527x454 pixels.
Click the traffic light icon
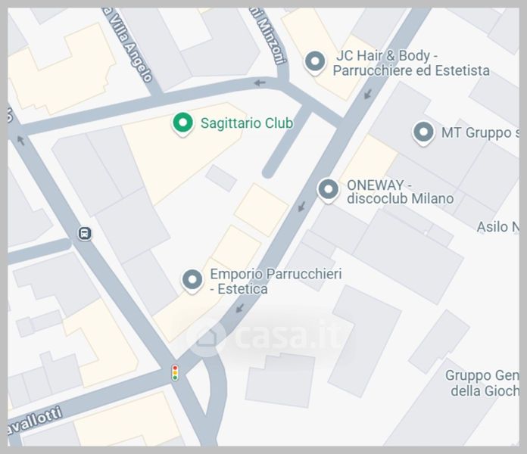pos(175,373)
